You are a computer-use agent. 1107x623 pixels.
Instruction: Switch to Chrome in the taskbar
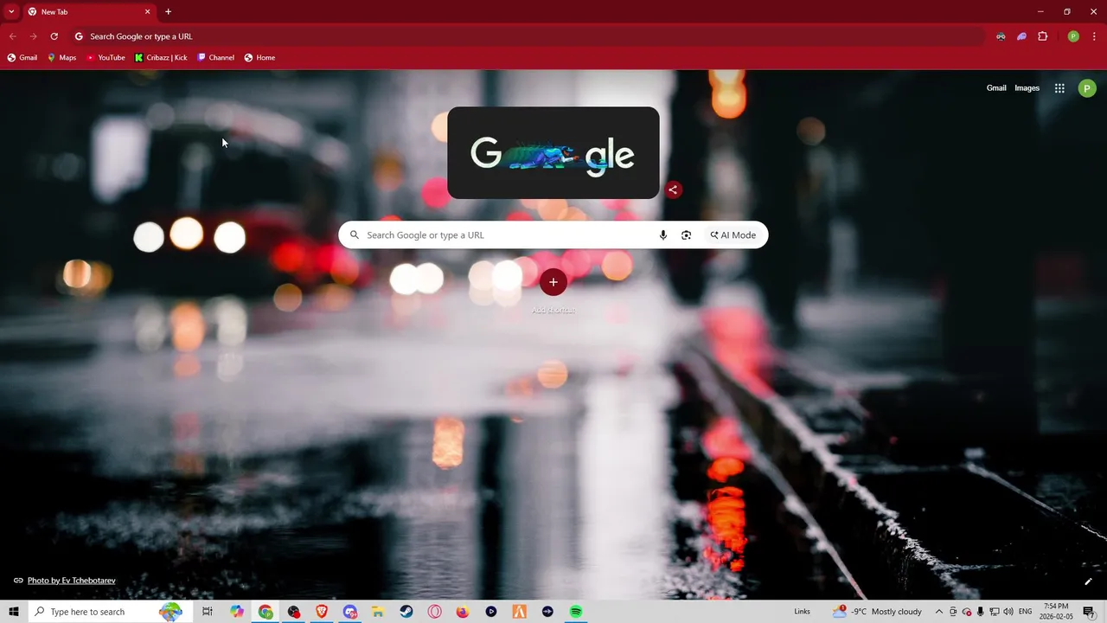[x=266, y=612]
